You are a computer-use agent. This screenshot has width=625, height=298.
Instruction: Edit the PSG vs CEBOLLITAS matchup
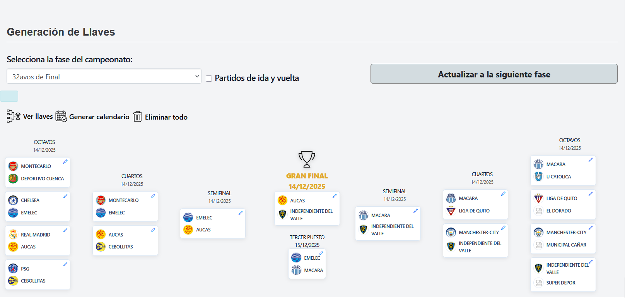65,264
